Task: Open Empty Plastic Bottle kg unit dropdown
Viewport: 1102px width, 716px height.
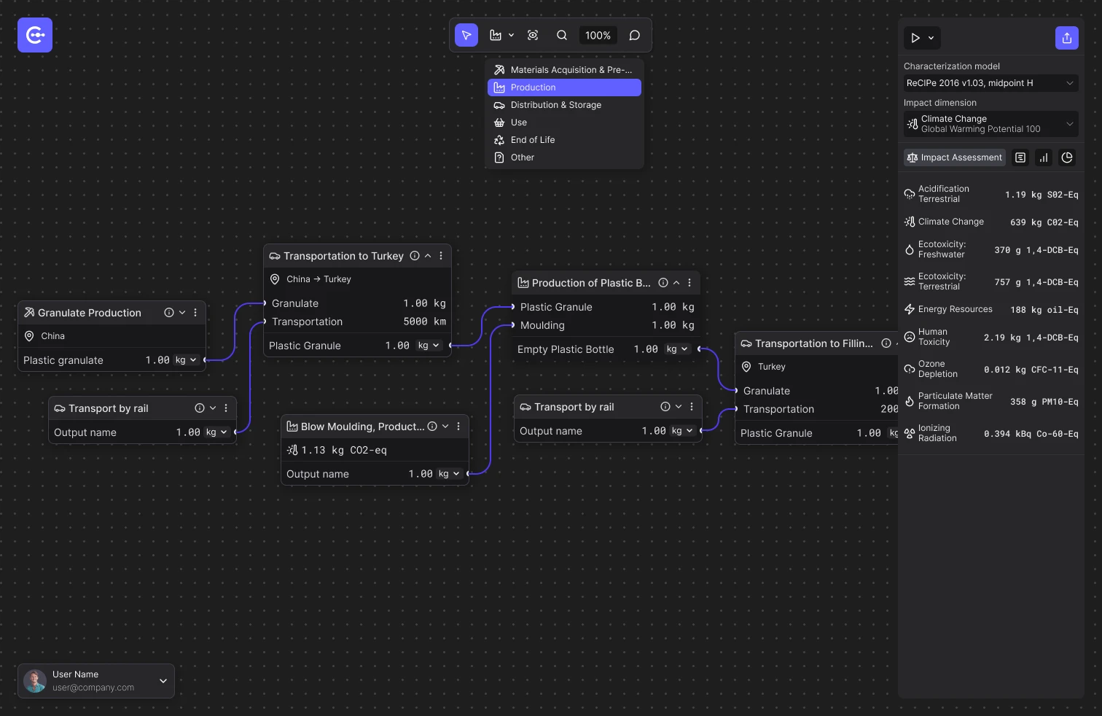Action: (x=677, y=349)
